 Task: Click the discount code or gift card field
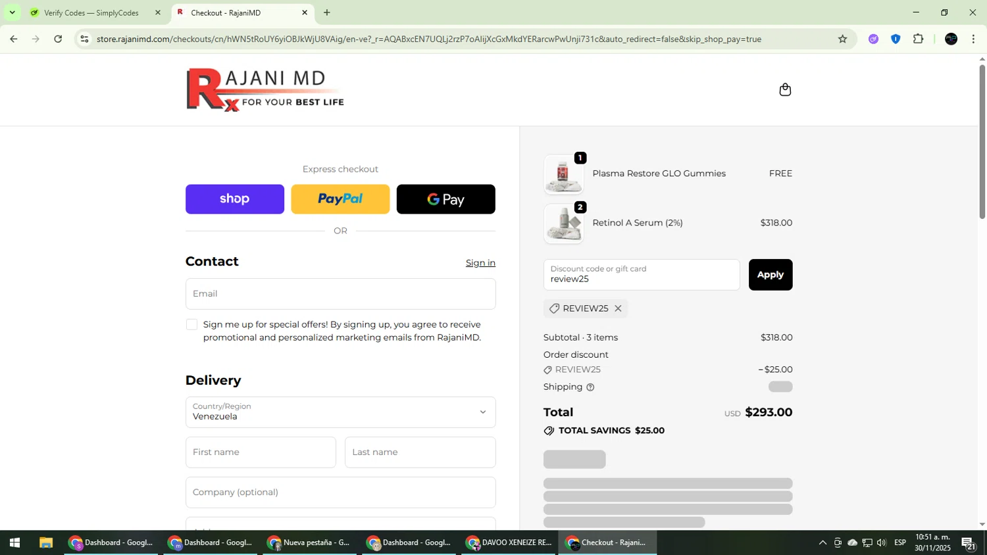point(642,275)
